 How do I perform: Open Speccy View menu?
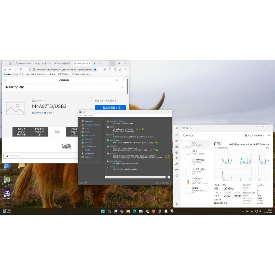[x=85, y=115]
